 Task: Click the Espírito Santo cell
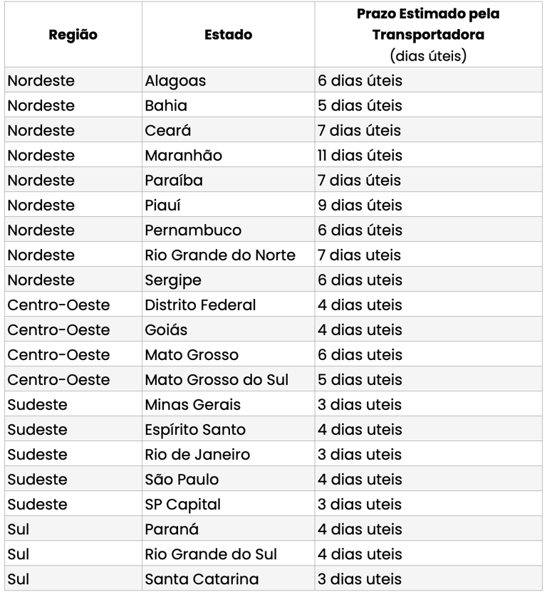tap(195, 430)
